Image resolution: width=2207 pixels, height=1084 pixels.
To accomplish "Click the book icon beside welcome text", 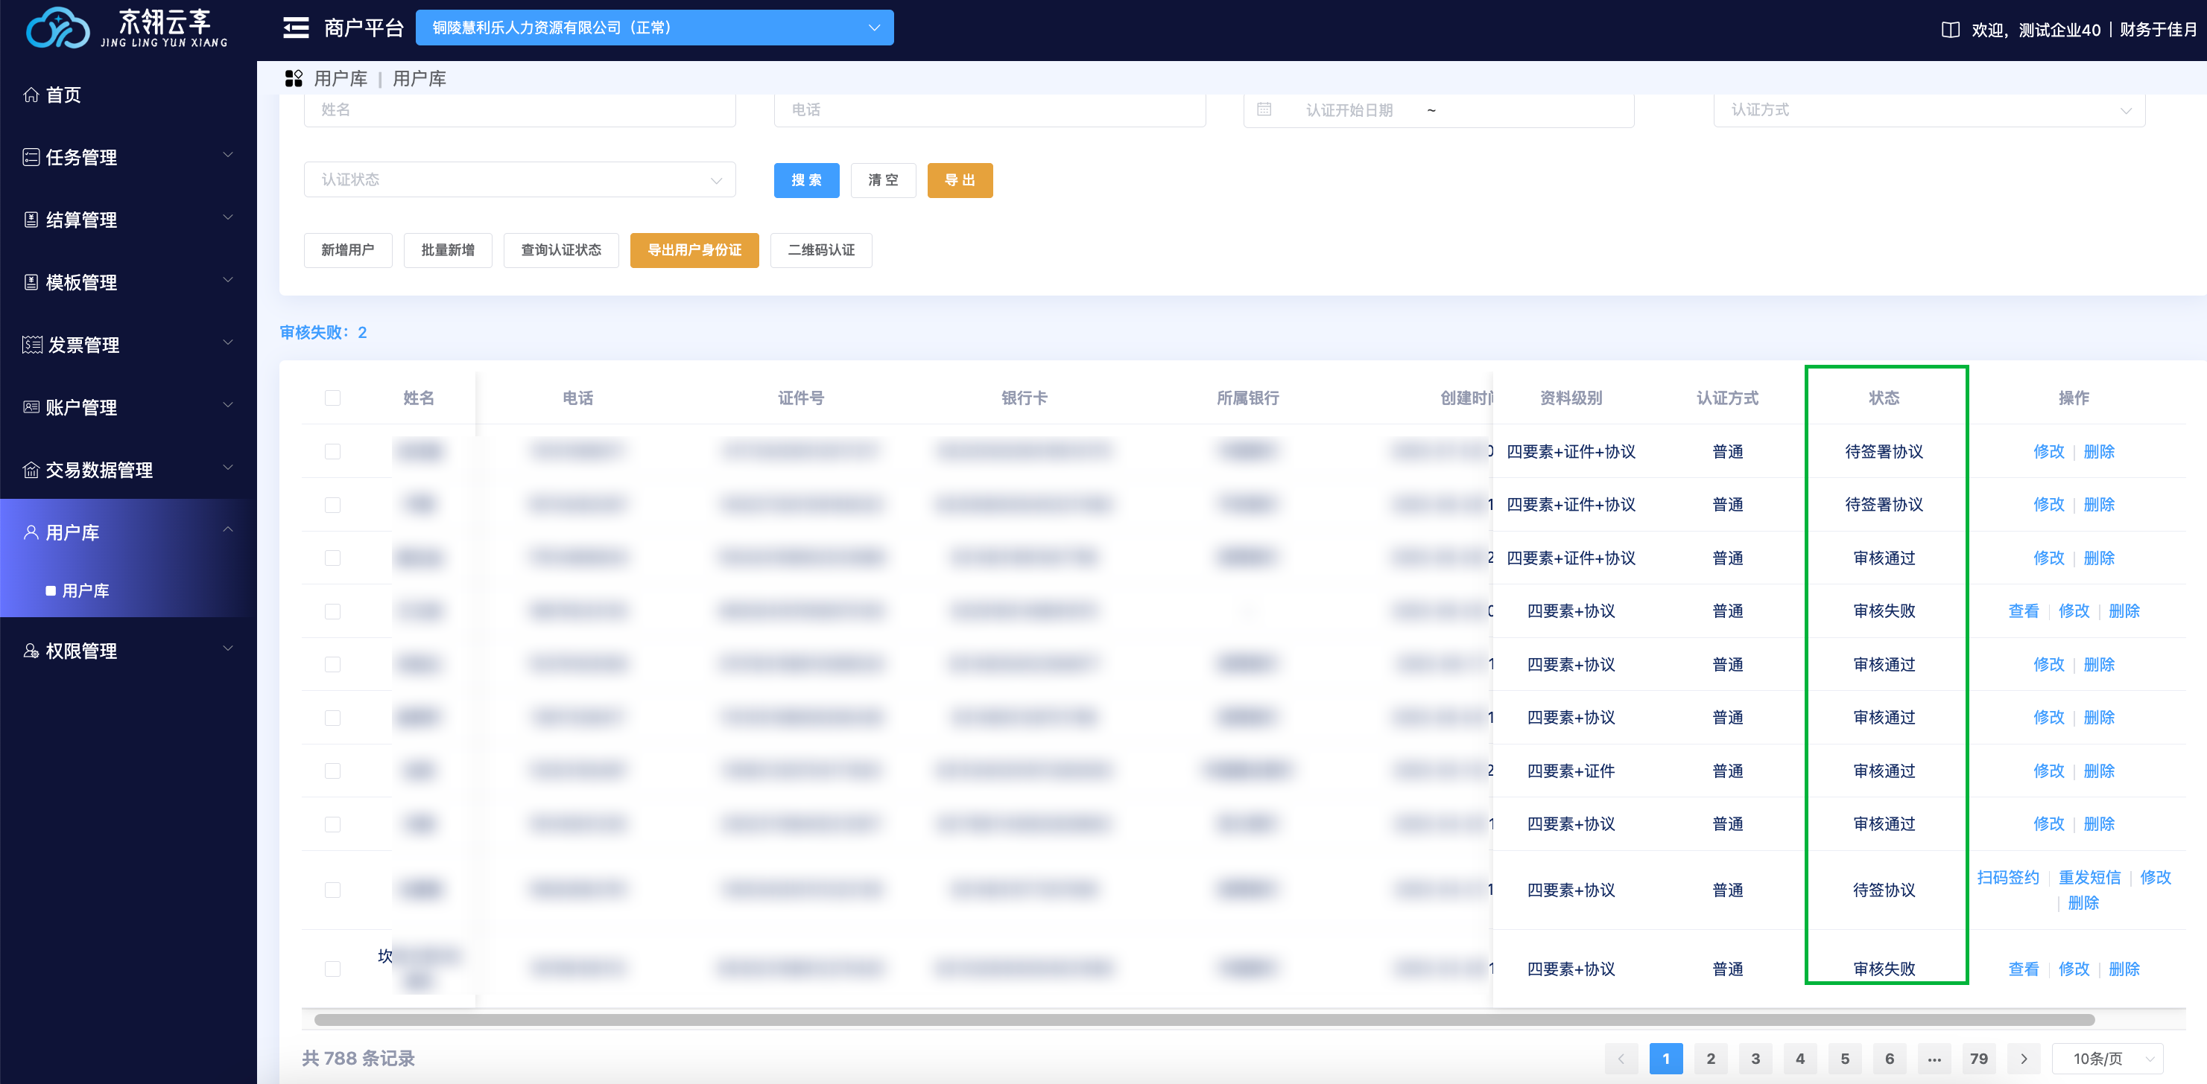I will pyautogui.click(x=1950, y=30).
